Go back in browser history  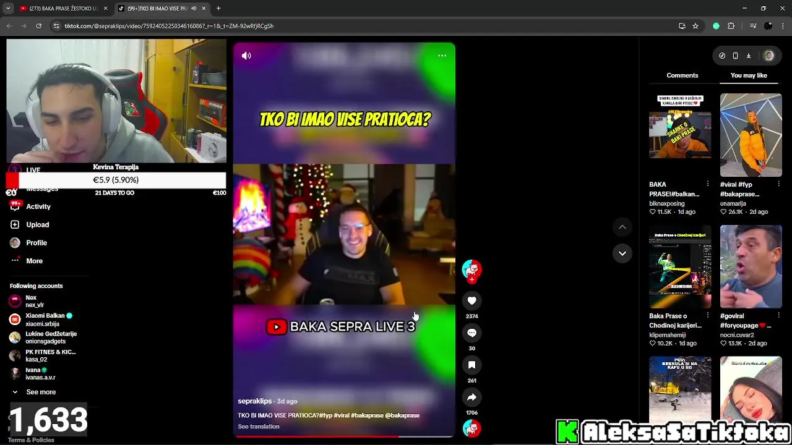(x=9, y=26)
